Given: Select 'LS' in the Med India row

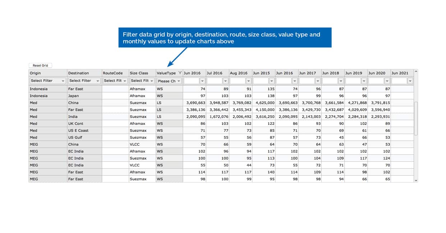Looking at the screenshot, I should [169, 116].
